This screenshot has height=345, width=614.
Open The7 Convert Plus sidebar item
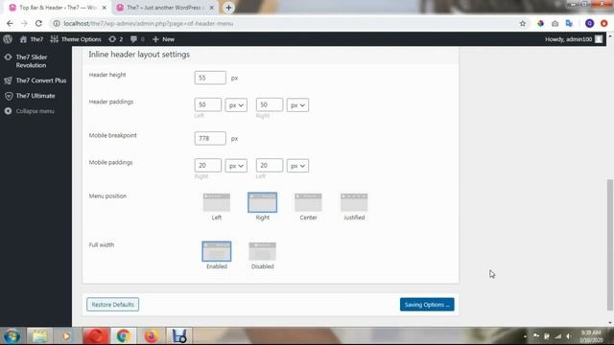(x=35, y=80)
